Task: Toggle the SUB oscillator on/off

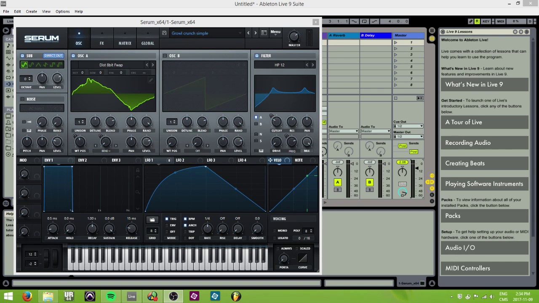Action: point(23,56)
